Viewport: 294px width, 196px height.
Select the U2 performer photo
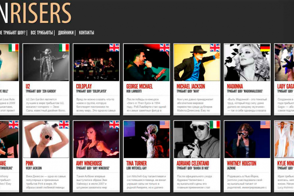[46, 62]
